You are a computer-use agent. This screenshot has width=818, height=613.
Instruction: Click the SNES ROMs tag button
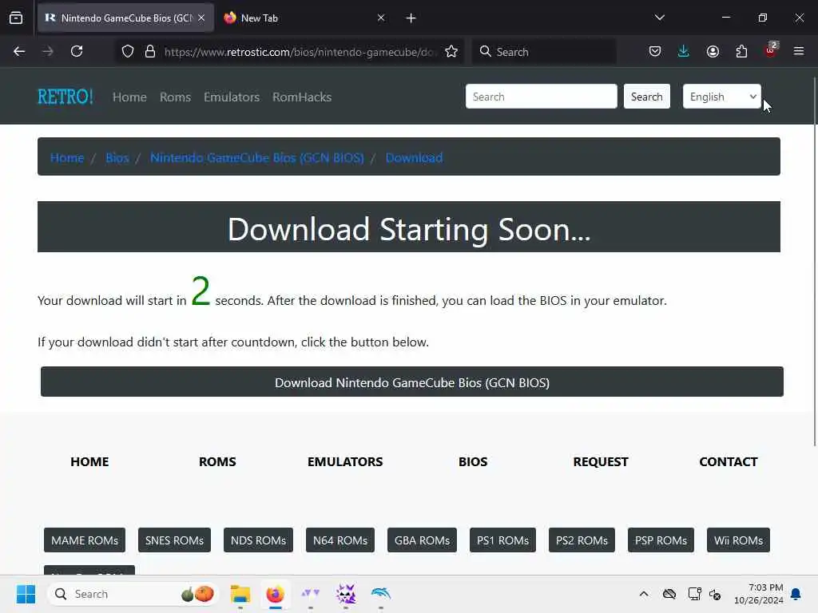[x=174, y=540]
